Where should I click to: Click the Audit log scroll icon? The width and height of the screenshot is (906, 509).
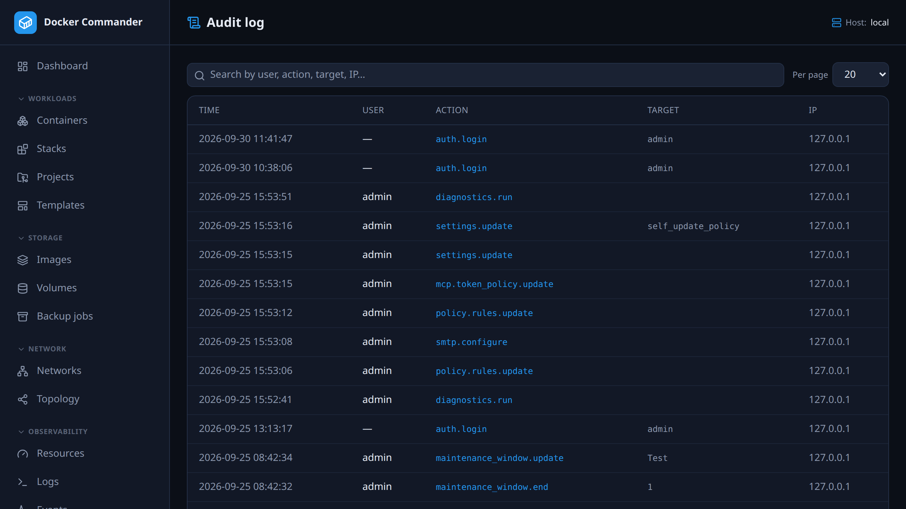tap(194, 23)
